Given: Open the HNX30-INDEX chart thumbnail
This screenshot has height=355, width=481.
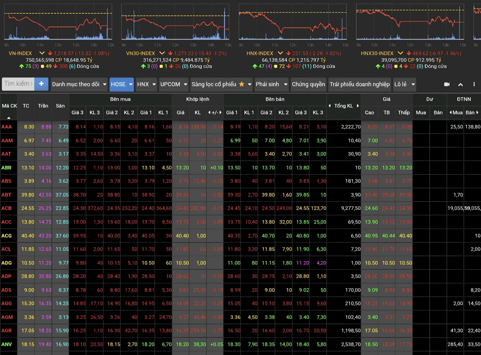Looking at the screenshot, I should (x=410, y=22).
